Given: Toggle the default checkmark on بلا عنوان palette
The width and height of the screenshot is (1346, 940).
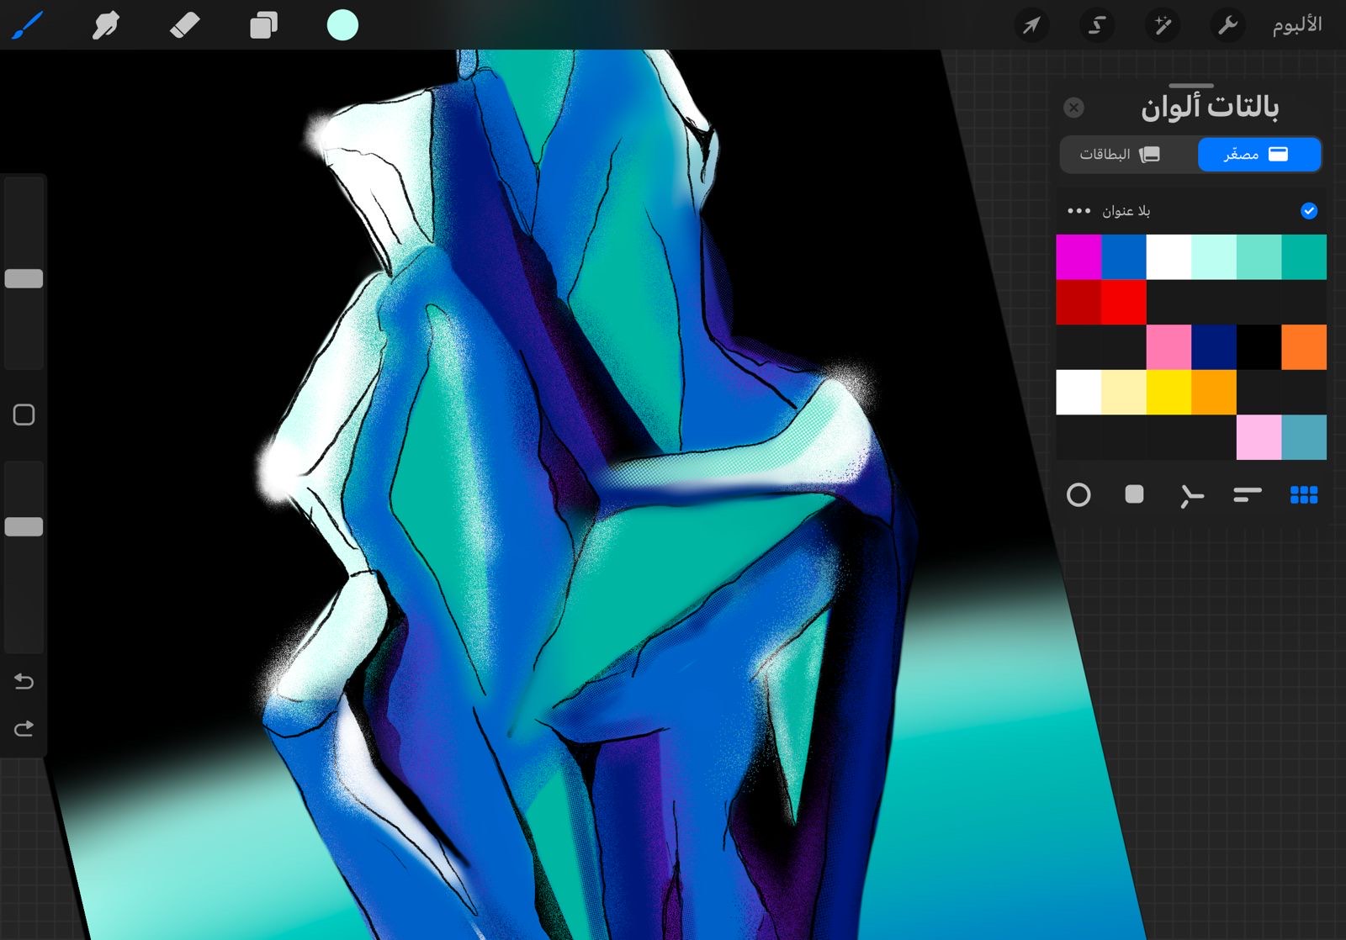Looking at the screenshot, I should [1309, 211].
